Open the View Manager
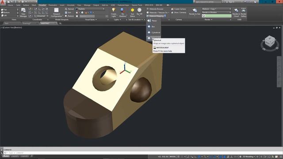Image resolution: width=283 pixels, height=159 pixels. [23, 12]
